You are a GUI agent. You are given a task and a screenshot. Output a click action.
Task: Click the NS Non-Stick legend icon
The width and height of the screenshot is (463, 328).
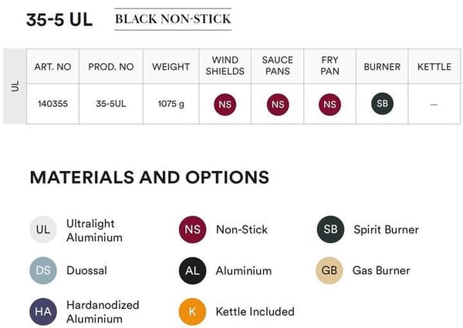(192, 229)
